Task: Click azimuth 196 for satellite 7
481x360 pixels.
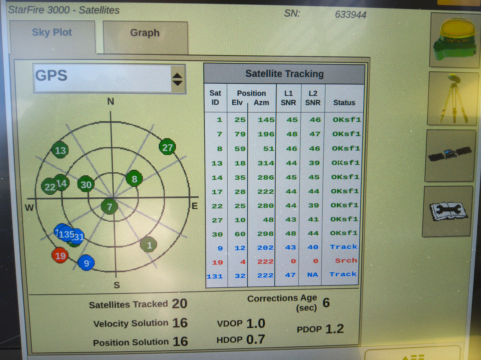Action: click(266, 134)
